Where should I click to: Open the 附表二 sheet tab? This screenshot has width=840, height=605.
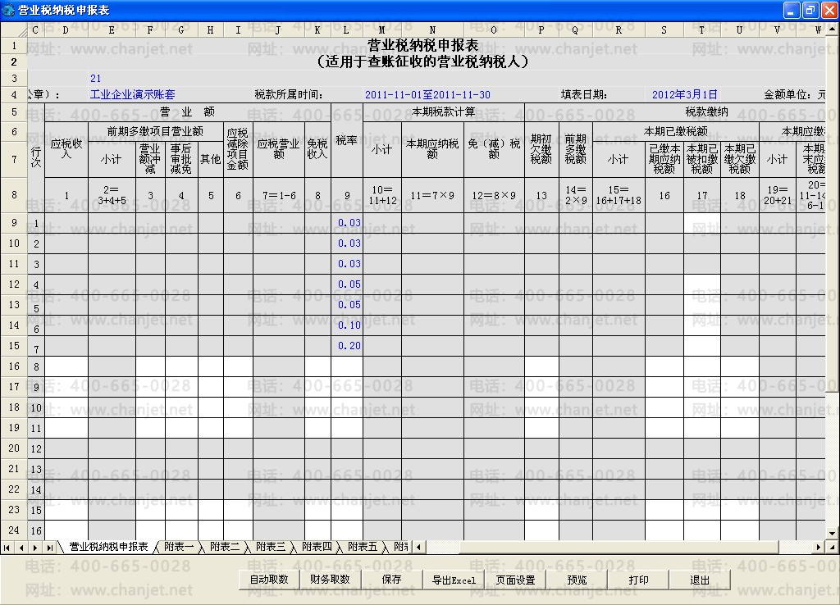[x=225, y=547]
